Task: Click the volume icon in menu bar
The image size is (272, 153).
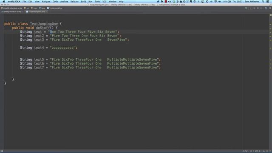Action: click(x=220, y=2)
